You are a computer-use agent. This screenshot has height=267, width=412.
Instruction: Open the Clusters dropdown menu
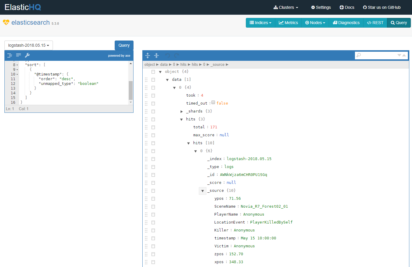pyautogui.click(x=286, y=7)
